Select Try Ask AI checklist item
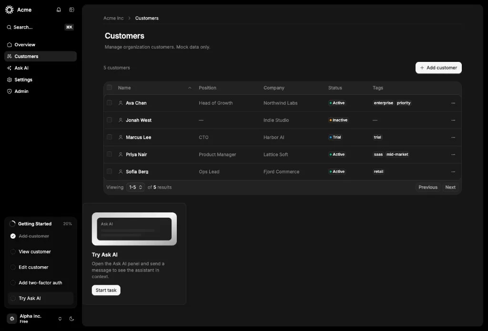Viewport: 488px width, 331px height. coord(41,298)
